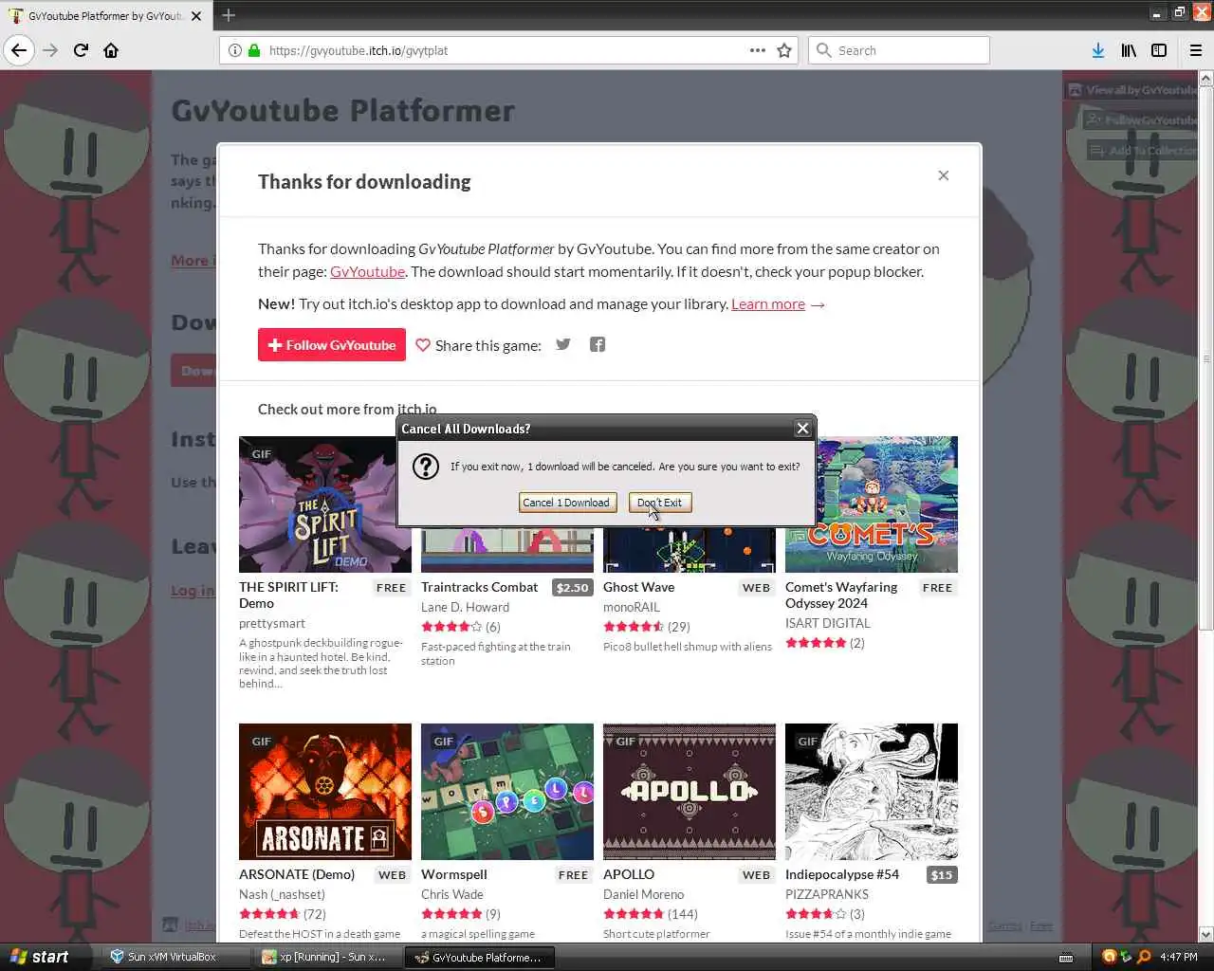The width and height of the screenshot is (1214, 971).
Task: Open the Firefox Home page icon
Action: [111, 50]
